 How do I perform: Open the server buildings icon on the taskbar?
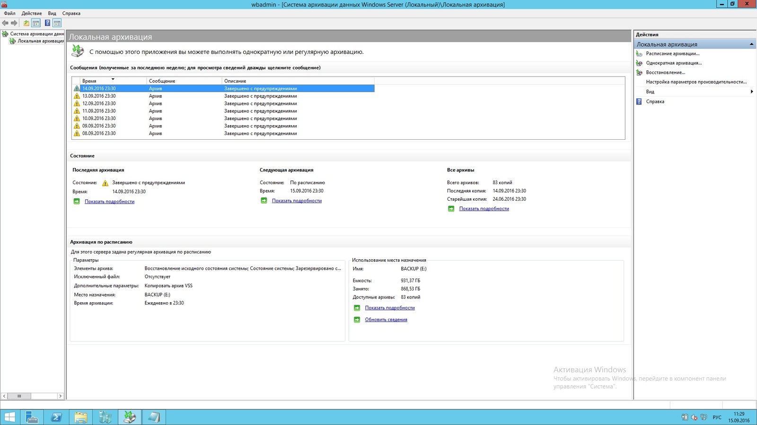click(x=105, y=417)
